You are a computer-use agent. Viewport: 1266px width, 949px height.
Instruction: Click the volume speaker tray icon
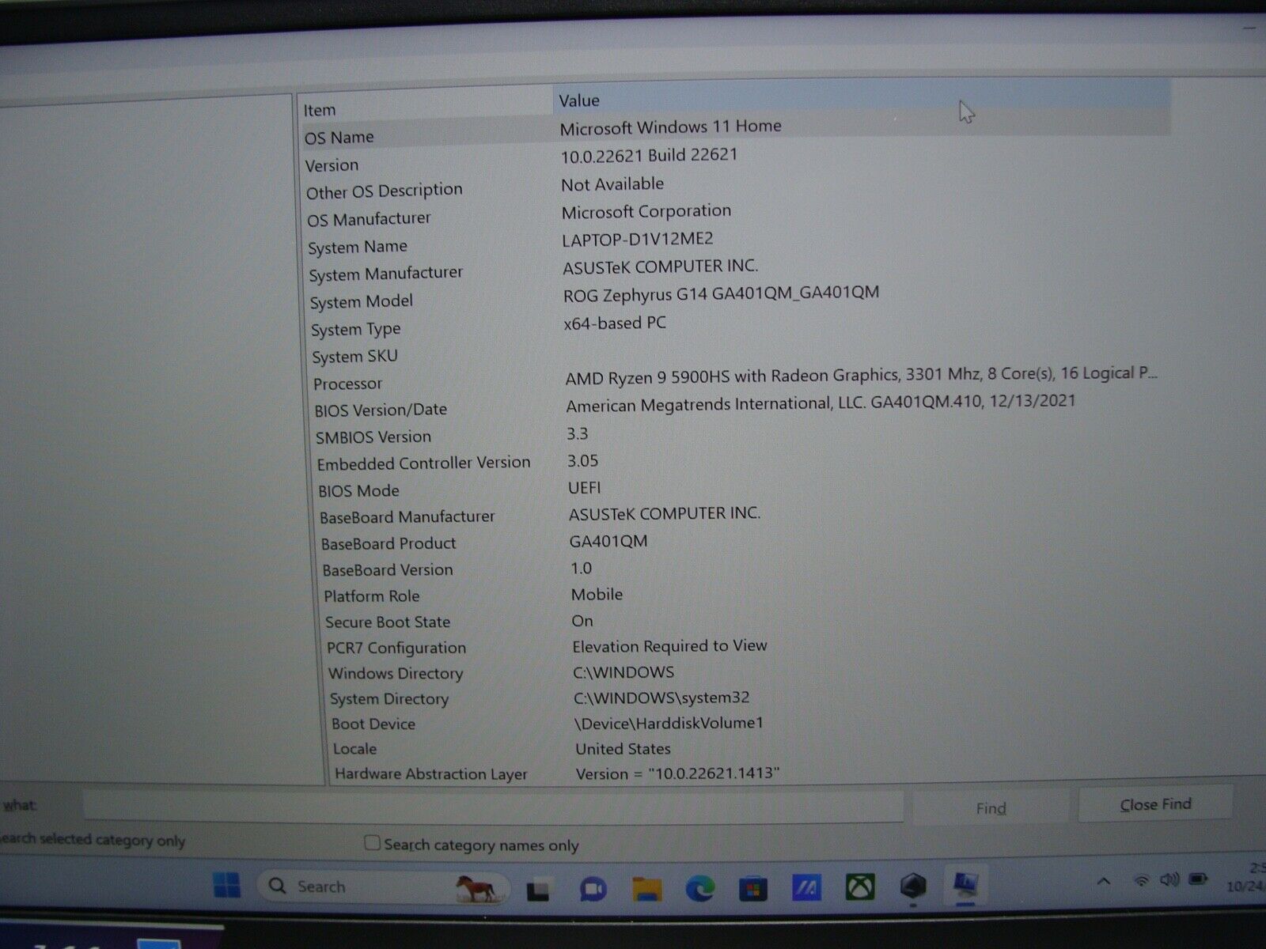(1169, 879)
